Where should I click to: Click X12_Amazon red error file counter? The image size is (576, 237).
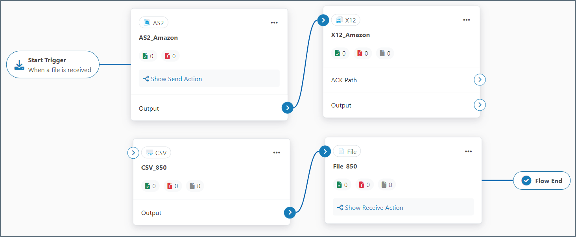(x=363, y=53)
